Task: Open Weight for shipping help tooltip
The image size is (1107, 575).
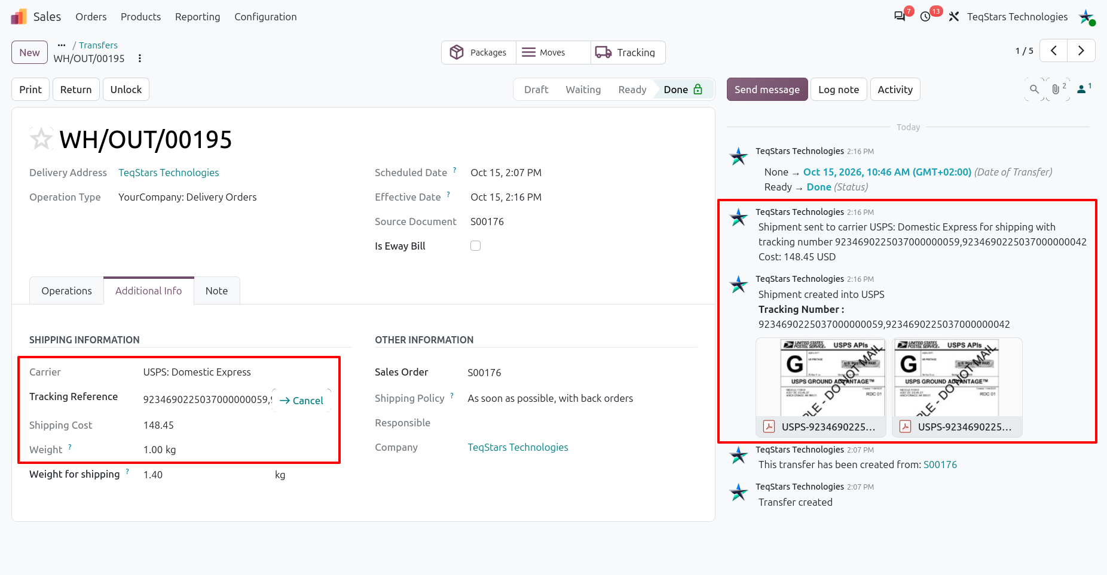Action: point(127,472)
